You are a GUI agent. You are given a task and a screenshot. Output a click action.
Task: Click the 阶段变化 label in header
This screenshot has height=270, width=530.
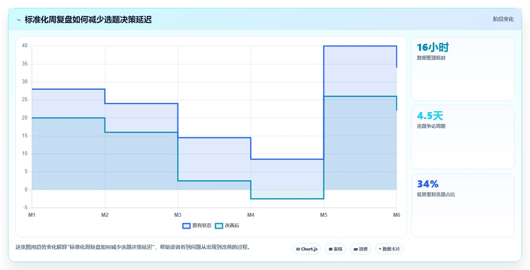click(503, 19)
